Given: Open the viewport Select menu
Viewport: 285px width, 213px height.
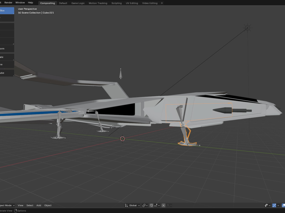Looking at the screenshot, I should 30,205.
